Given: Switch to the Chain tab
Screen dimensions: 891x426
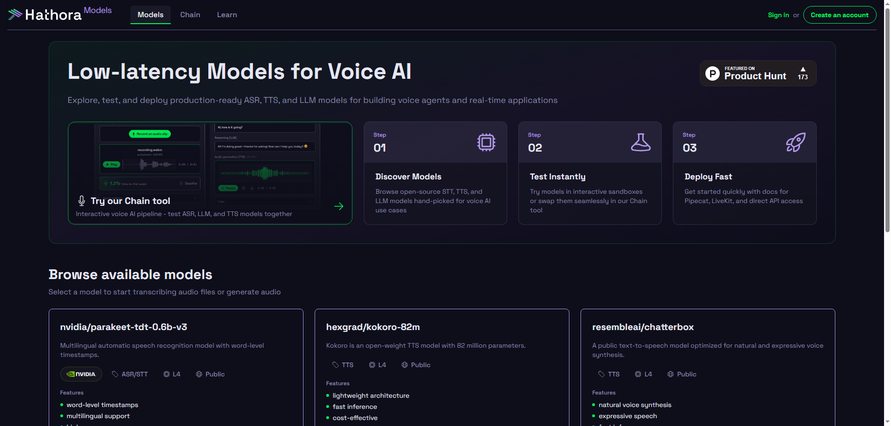Looking at the screenshot, I should coord(190,14).
